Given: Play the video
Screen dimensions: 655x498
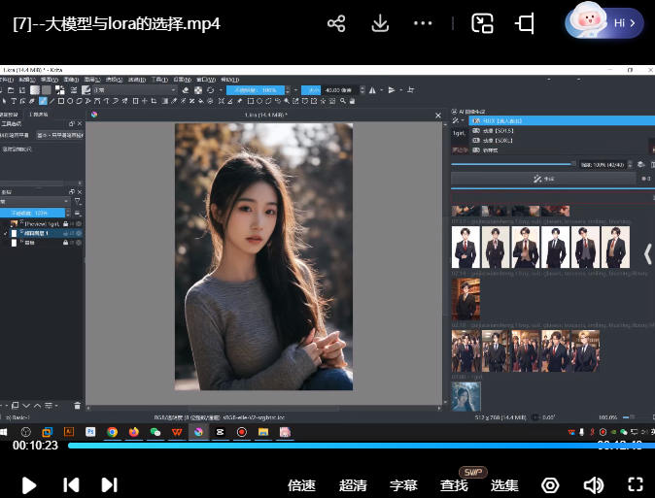Looking at the screenshot, I should (x=29, y=484).
